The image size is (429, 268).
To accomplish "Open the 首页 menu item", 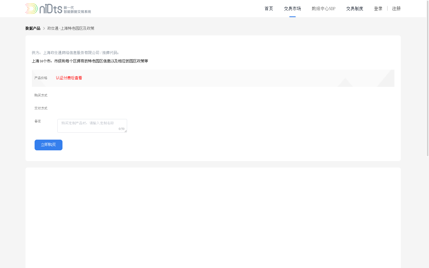I will (x=269, y=9).
